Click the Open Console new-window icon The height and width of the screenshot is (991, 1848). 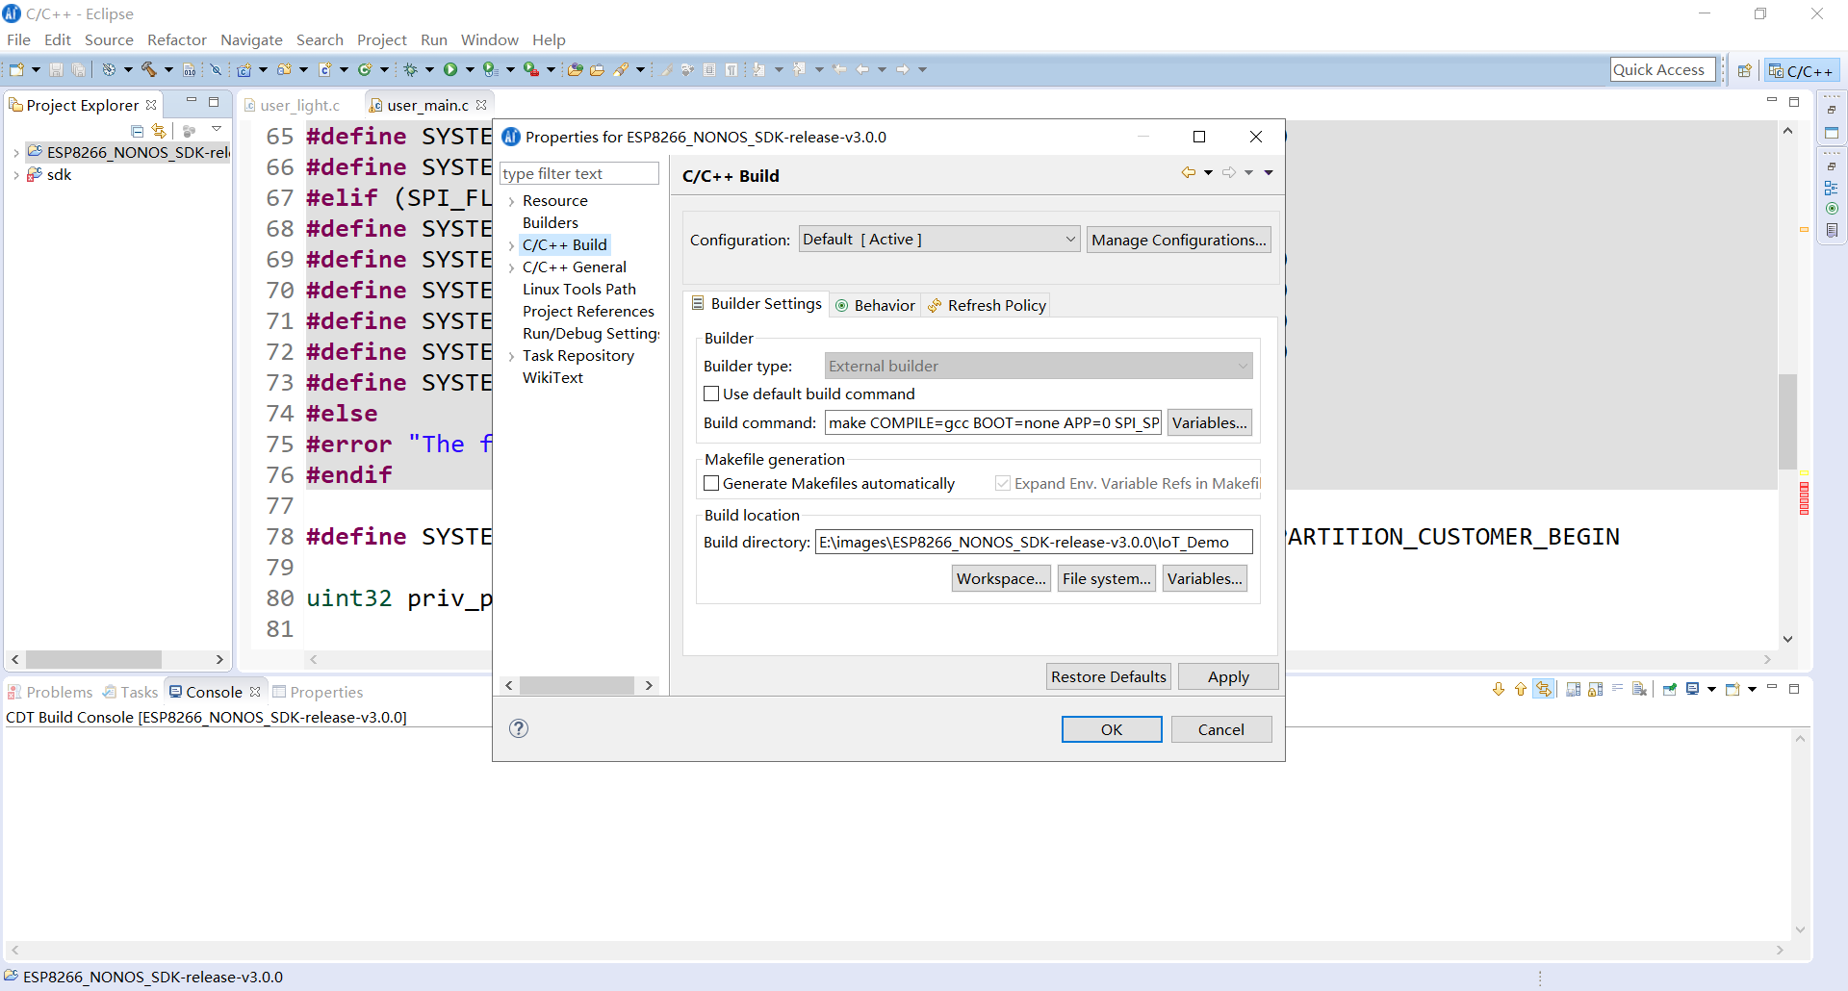click(1733, 689)
